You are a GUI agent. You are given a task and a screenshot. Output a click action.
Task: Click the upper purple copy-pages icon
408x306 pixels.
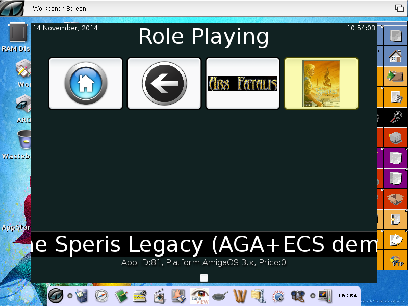(396, 158)
